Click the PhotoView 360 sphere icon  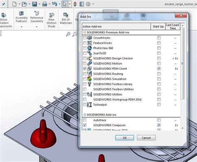[89, 48]
